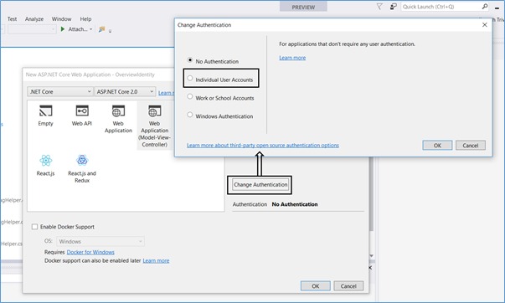
Task: Select Web Application (Model-View-Controller) template
Action: point(155,126)
